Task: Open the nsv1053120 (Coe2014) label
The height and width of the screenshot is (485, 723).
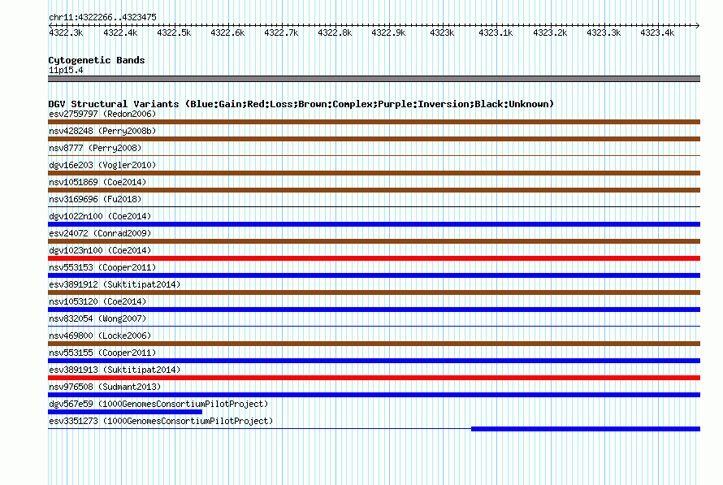Action: (x=97, y=301)
